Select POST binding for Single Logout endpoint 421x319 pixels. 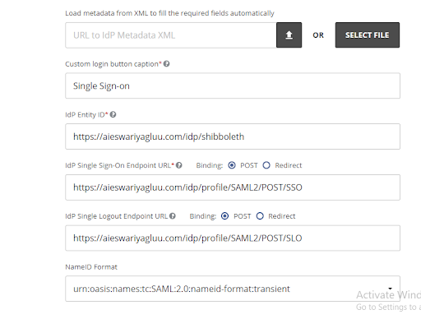[x=225, y=216]
